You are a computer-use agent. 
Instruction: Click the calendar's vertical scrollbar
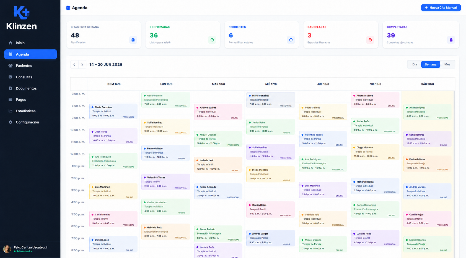coord(454,174)
